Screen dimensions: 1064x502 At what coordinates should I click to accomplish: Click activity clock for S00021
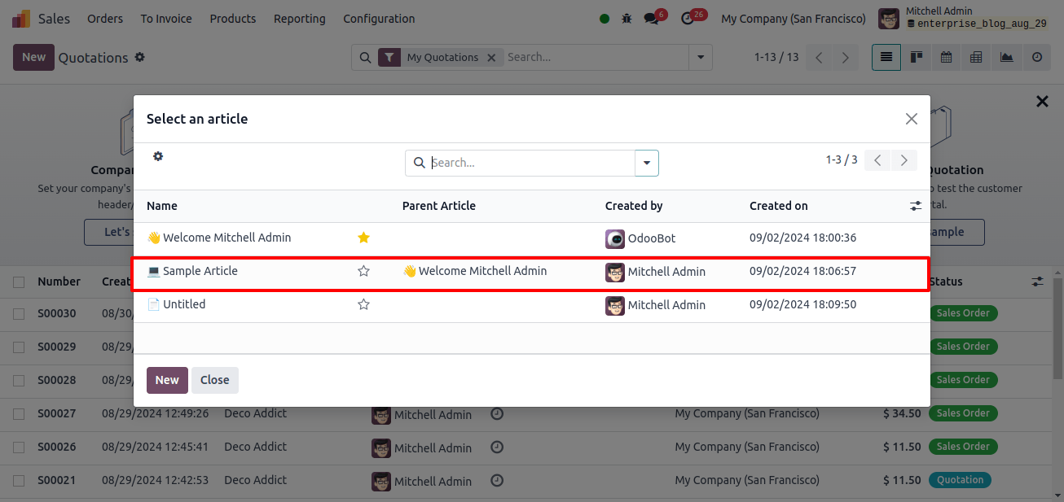point(497,481)
